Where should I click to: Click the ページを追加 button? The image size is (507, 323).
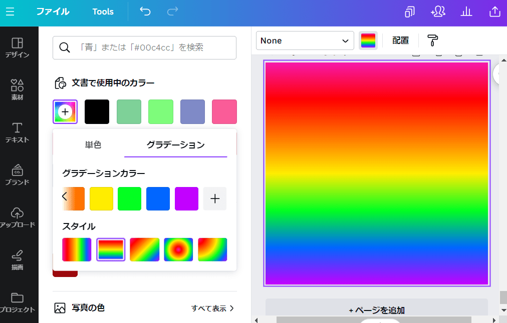pyautogui.click(x=376, y=310)
